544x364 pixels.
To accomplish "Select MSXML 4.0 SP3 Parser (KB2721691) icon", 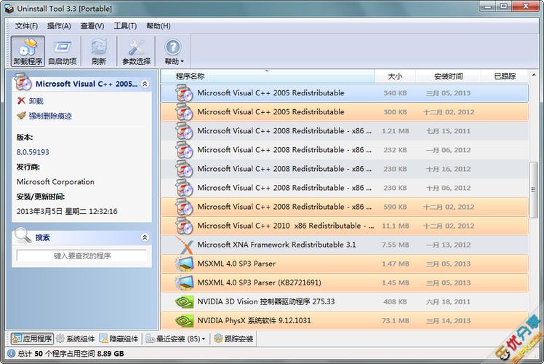I will (x=184, y=282).
